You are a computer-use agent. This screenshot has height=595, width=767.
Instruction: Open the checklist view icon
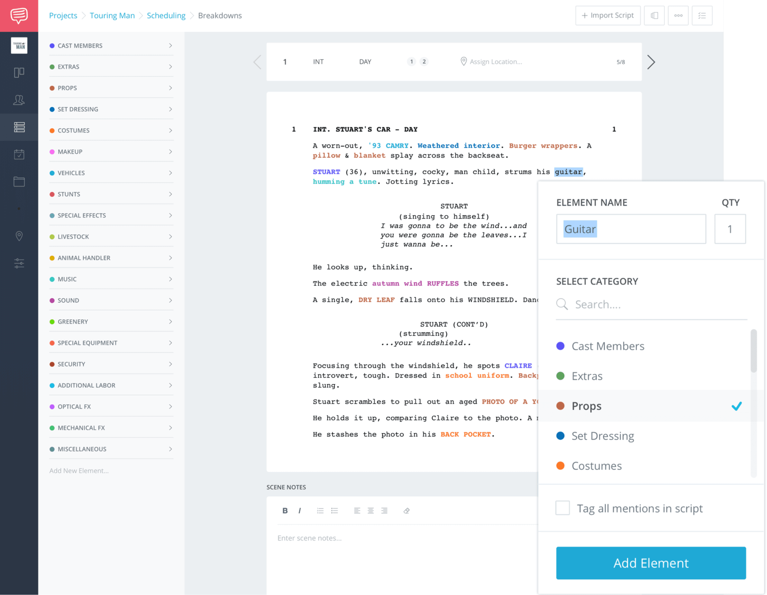coord(702,15)
